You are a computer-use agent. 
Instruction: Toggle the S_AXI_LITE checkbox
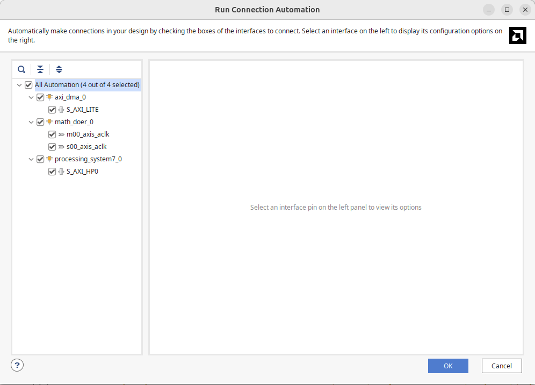(52, 110)
